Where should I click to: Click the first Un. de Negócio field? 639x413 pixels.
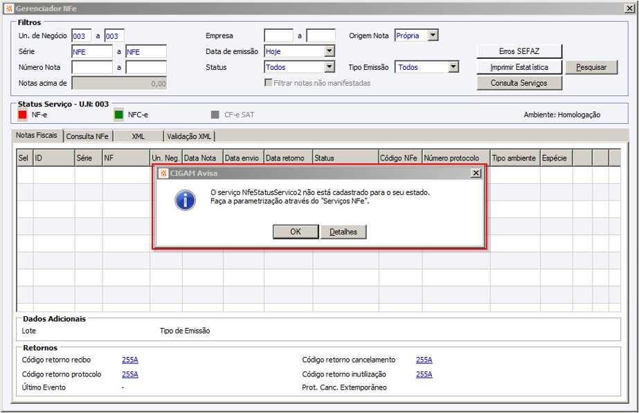tap(82, 36)
